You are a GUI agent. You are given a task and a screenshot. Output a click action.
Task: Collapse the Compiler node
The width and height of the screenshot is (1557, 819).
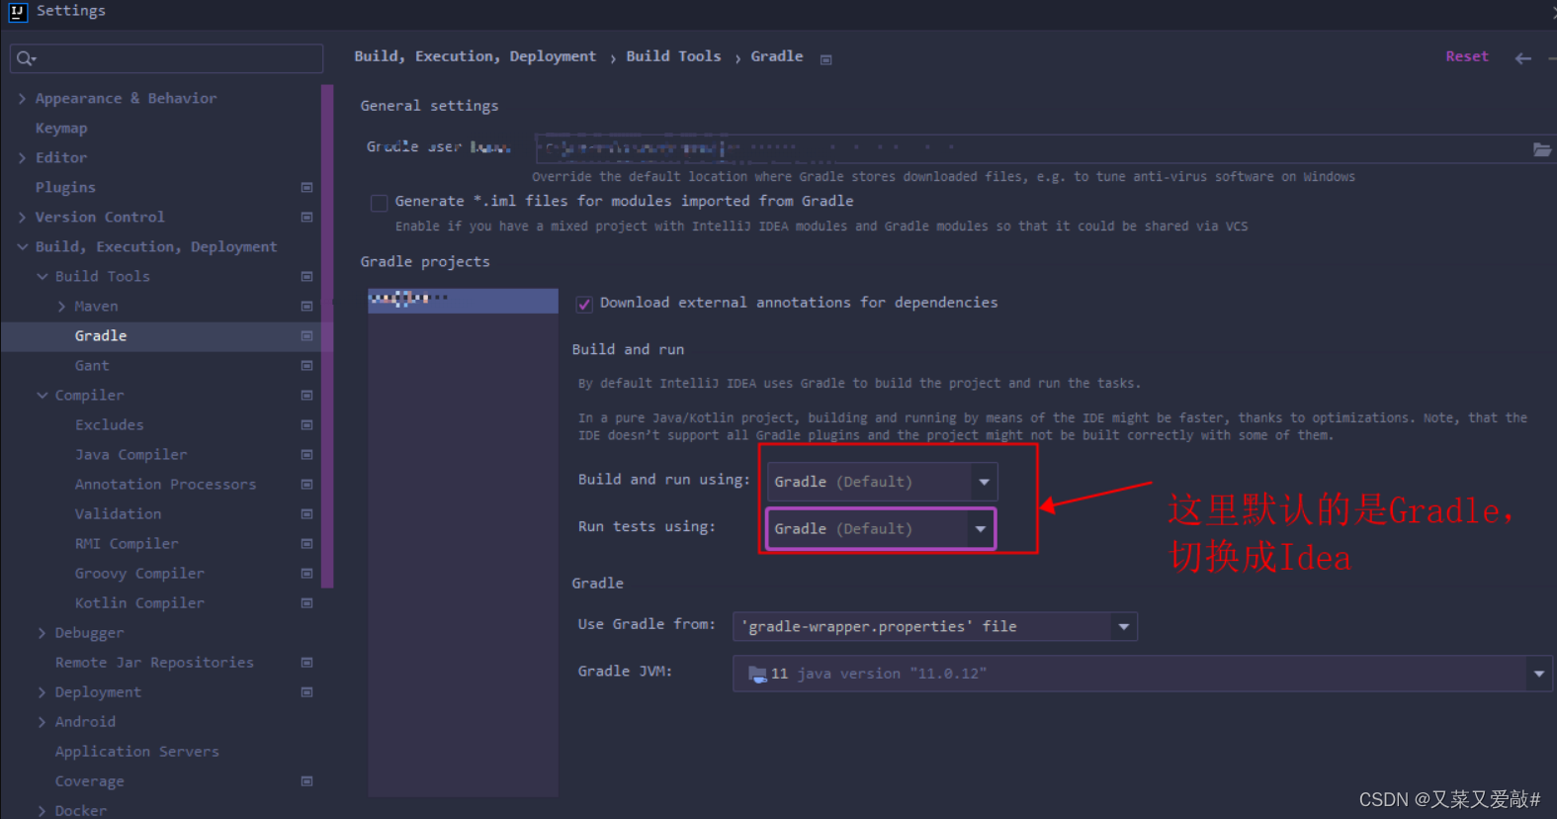point(42,395)
